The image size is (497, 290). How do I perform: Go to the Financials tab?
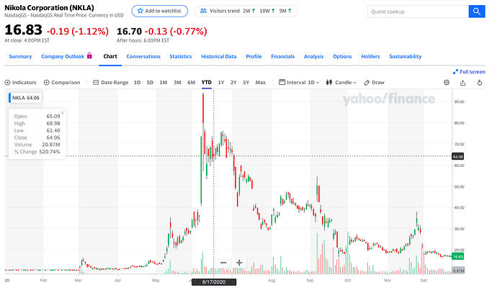click(283, 56)
